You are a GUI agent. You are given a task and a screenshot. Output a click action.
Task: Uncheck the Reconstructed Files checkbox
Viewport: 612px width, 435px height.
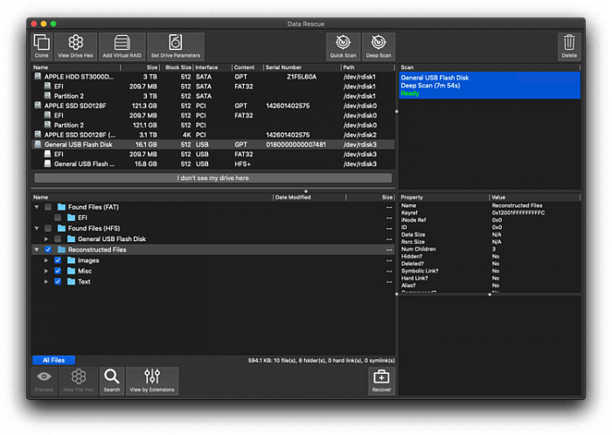[48, 250]
